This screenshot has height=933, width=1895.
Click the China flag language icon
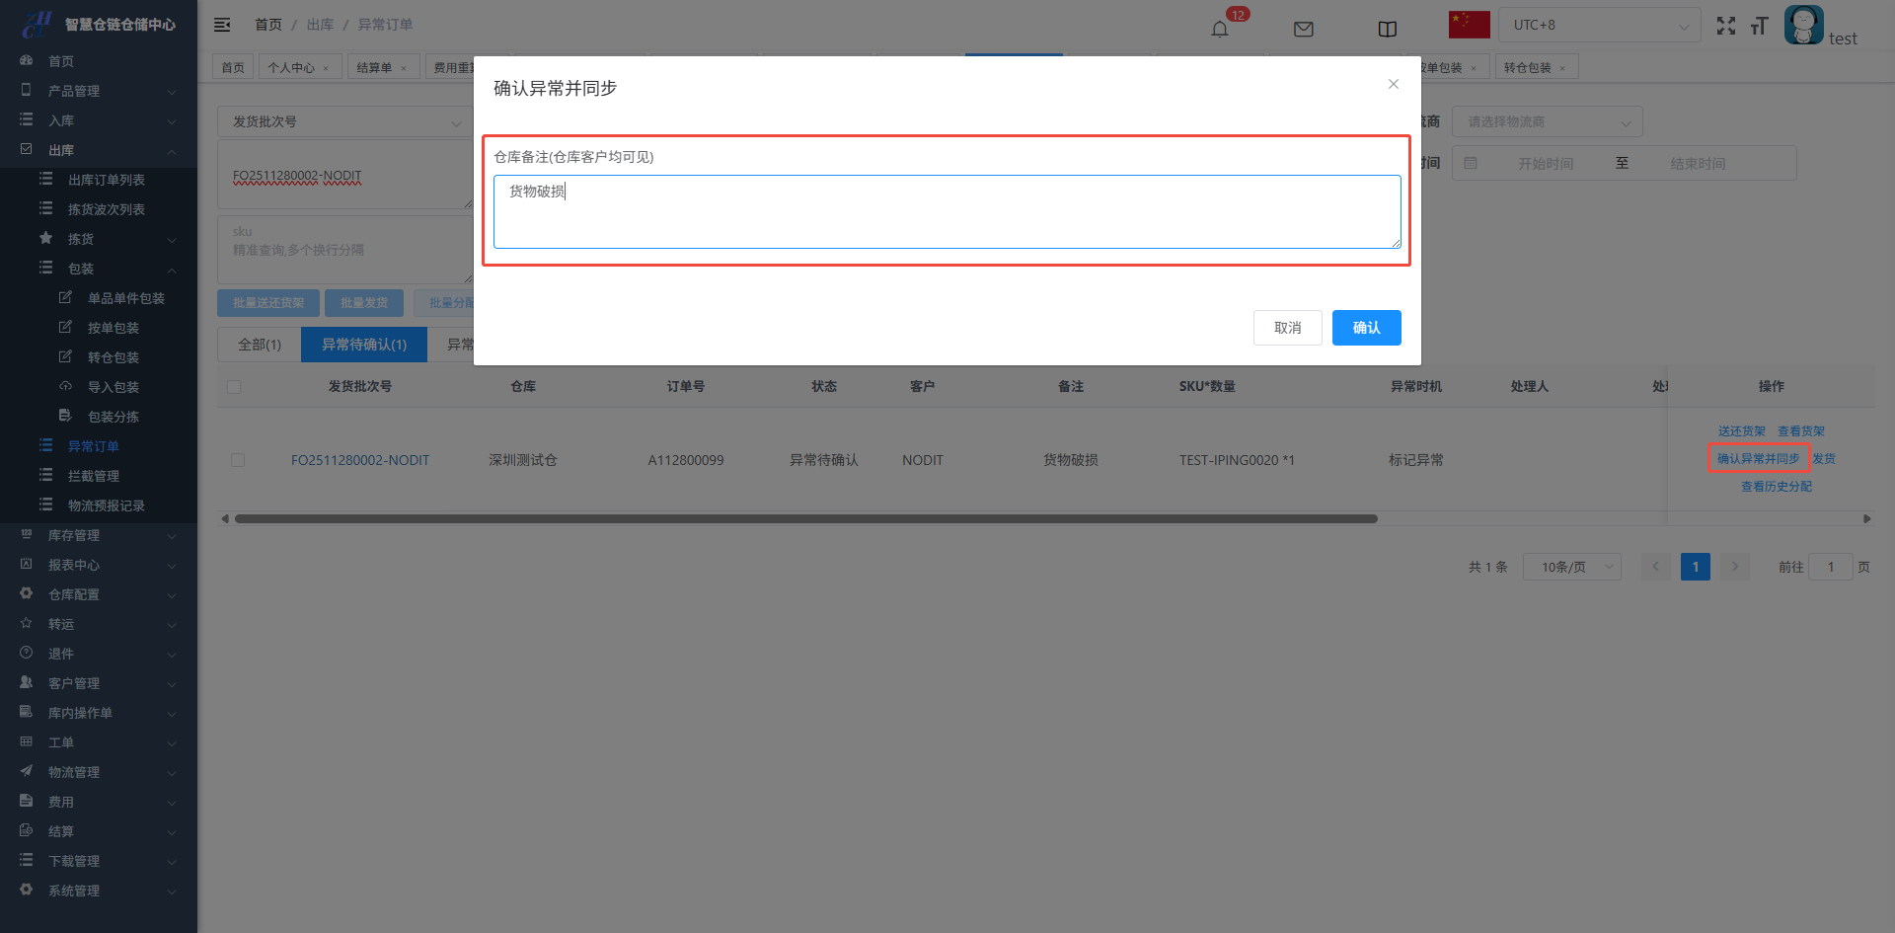[x=1469, y=25]
